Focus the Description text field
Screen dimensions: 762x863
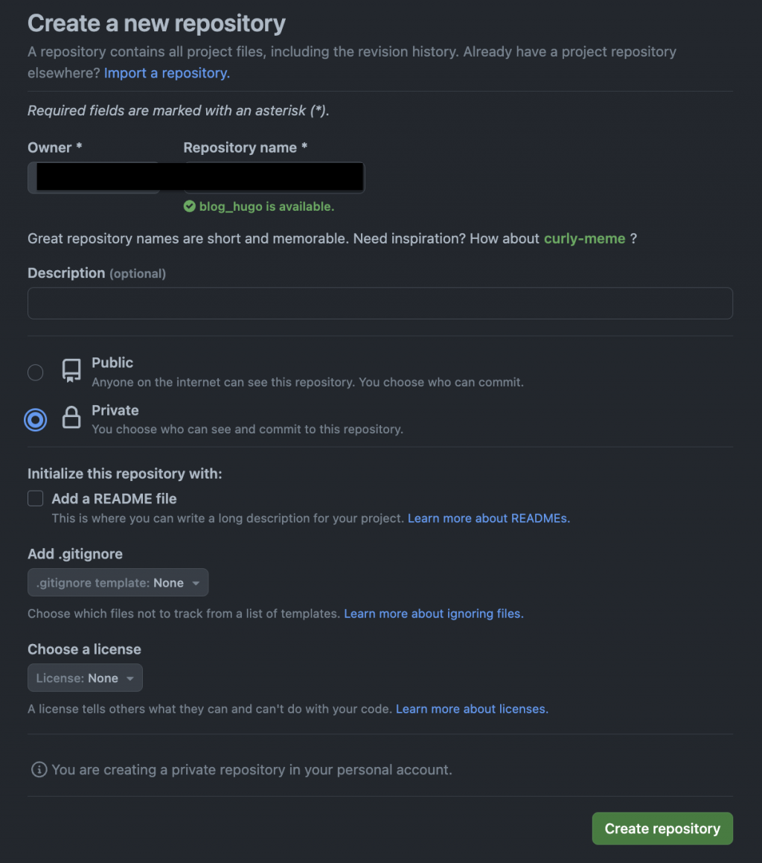[380, 304]
